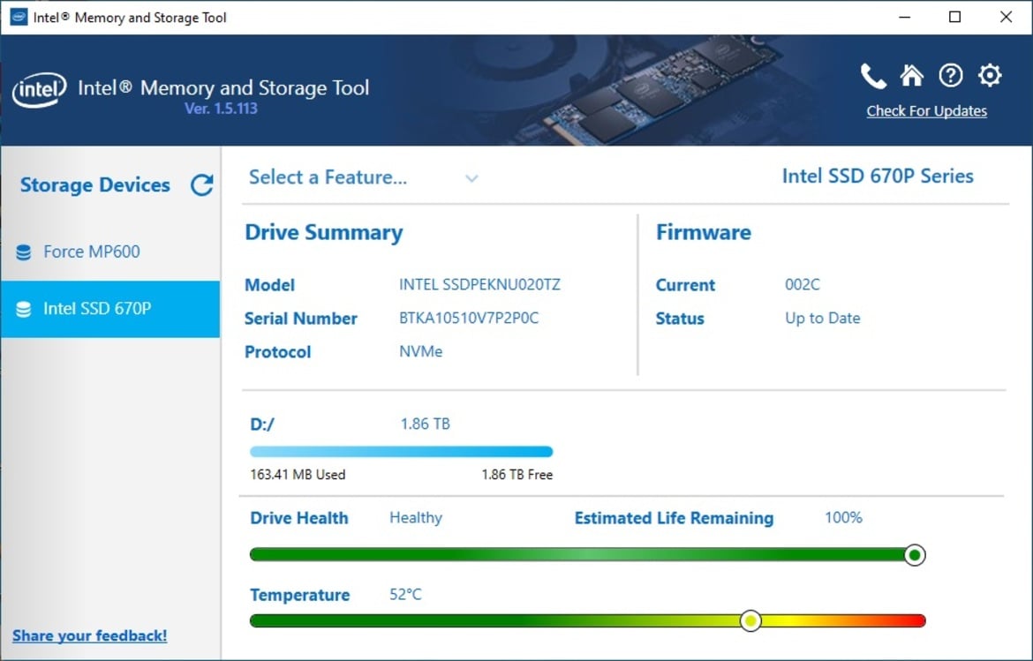Click the Intel SSD 670P Series heading

point(878,177)
